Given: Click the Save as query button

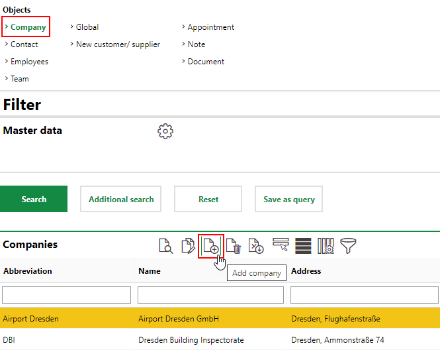Looking at the screenshot, I should click(x=288, y=199).
